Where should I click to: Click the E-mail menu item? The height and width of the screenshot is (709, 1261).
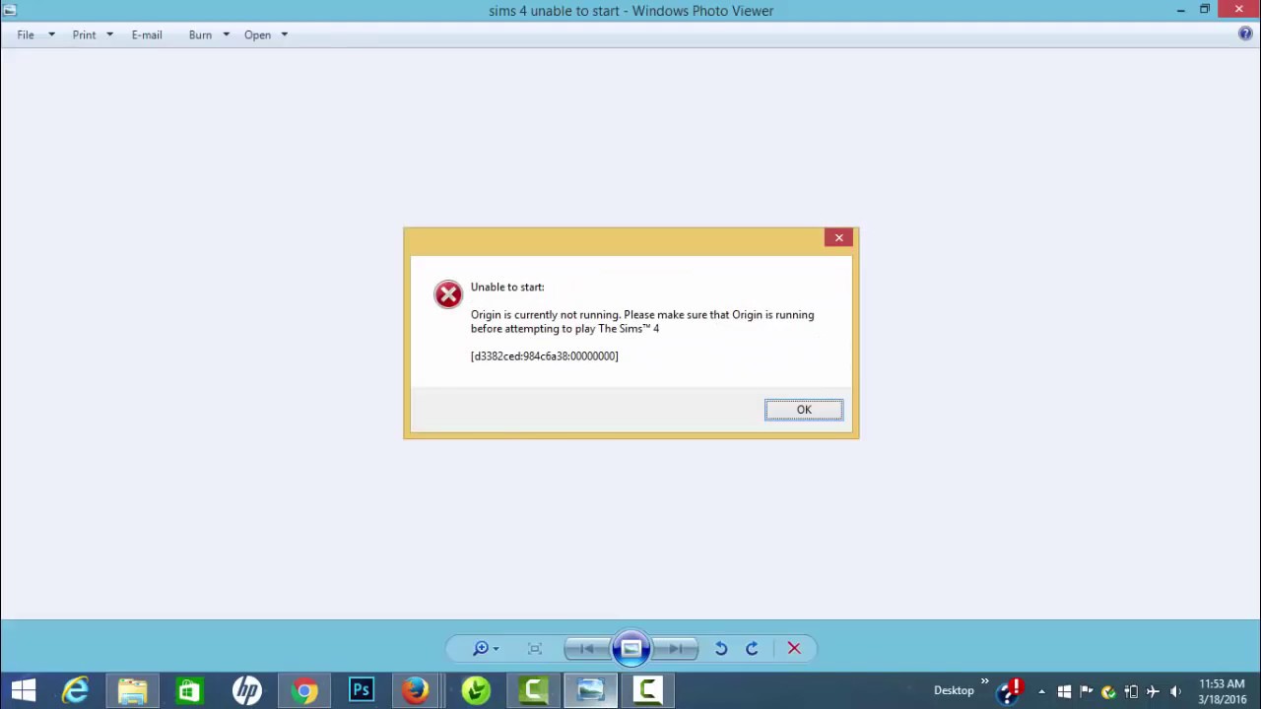click(147, 34)
